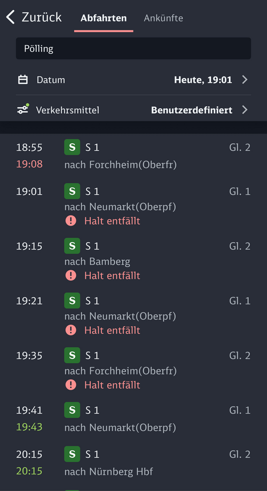Go back with the Zurück button
The image size is (267, 491).
pyautogui.click(x=34, y=17)
